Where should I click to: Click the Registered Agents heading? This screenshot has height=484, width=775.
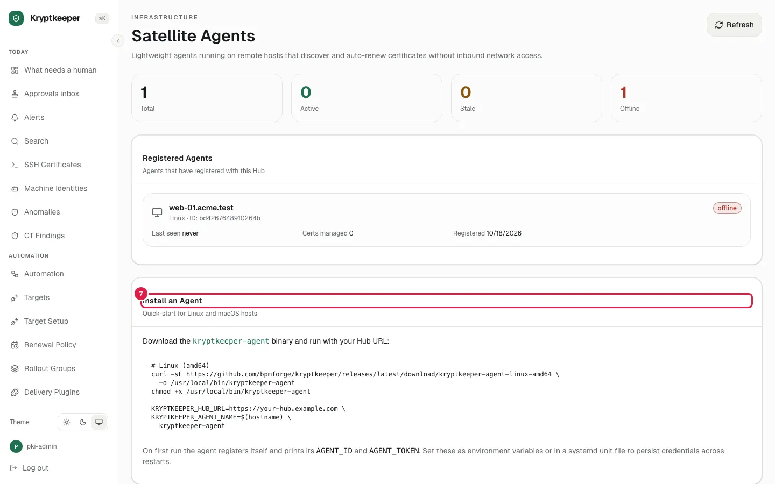(178, 158)
